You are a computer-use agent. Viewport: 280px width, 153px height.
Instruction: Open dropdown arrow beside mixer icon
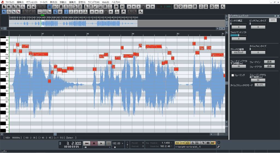click(58, 7)
